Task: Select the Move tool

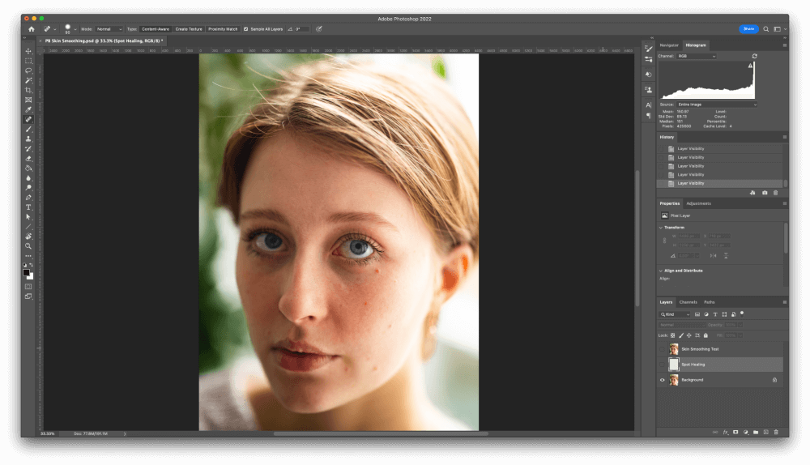Action: 28,51
